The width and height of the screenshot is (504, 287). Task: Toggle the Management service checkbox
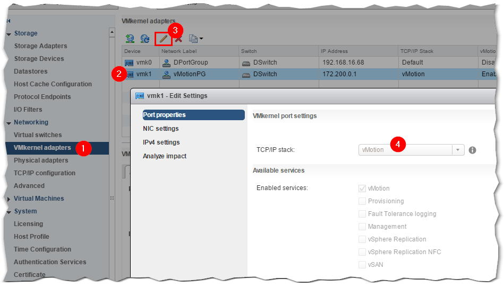(x=362, y=227)
